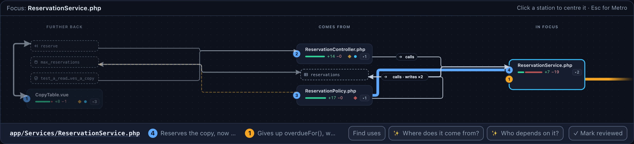The width and height of the screenshot is (634, 144).
Task: Click the red diamond on ReservationPolicy.php
Action: (x=355, y=98)
